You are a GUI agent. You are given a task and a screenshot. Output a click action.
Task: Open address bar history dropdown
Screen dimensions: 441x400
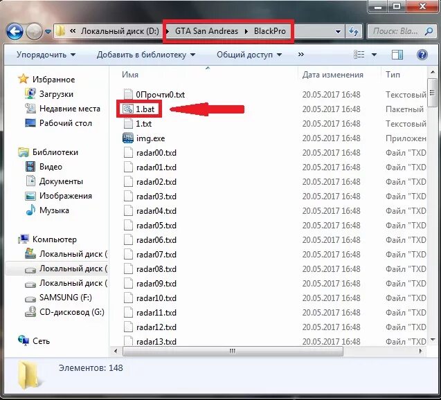[339, 31]
